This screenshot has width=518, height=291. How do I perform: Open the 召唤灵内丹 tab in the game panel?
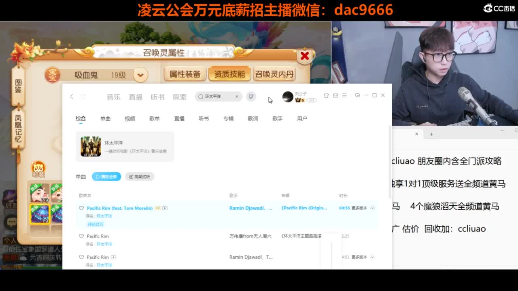click(x=274, y=74)
